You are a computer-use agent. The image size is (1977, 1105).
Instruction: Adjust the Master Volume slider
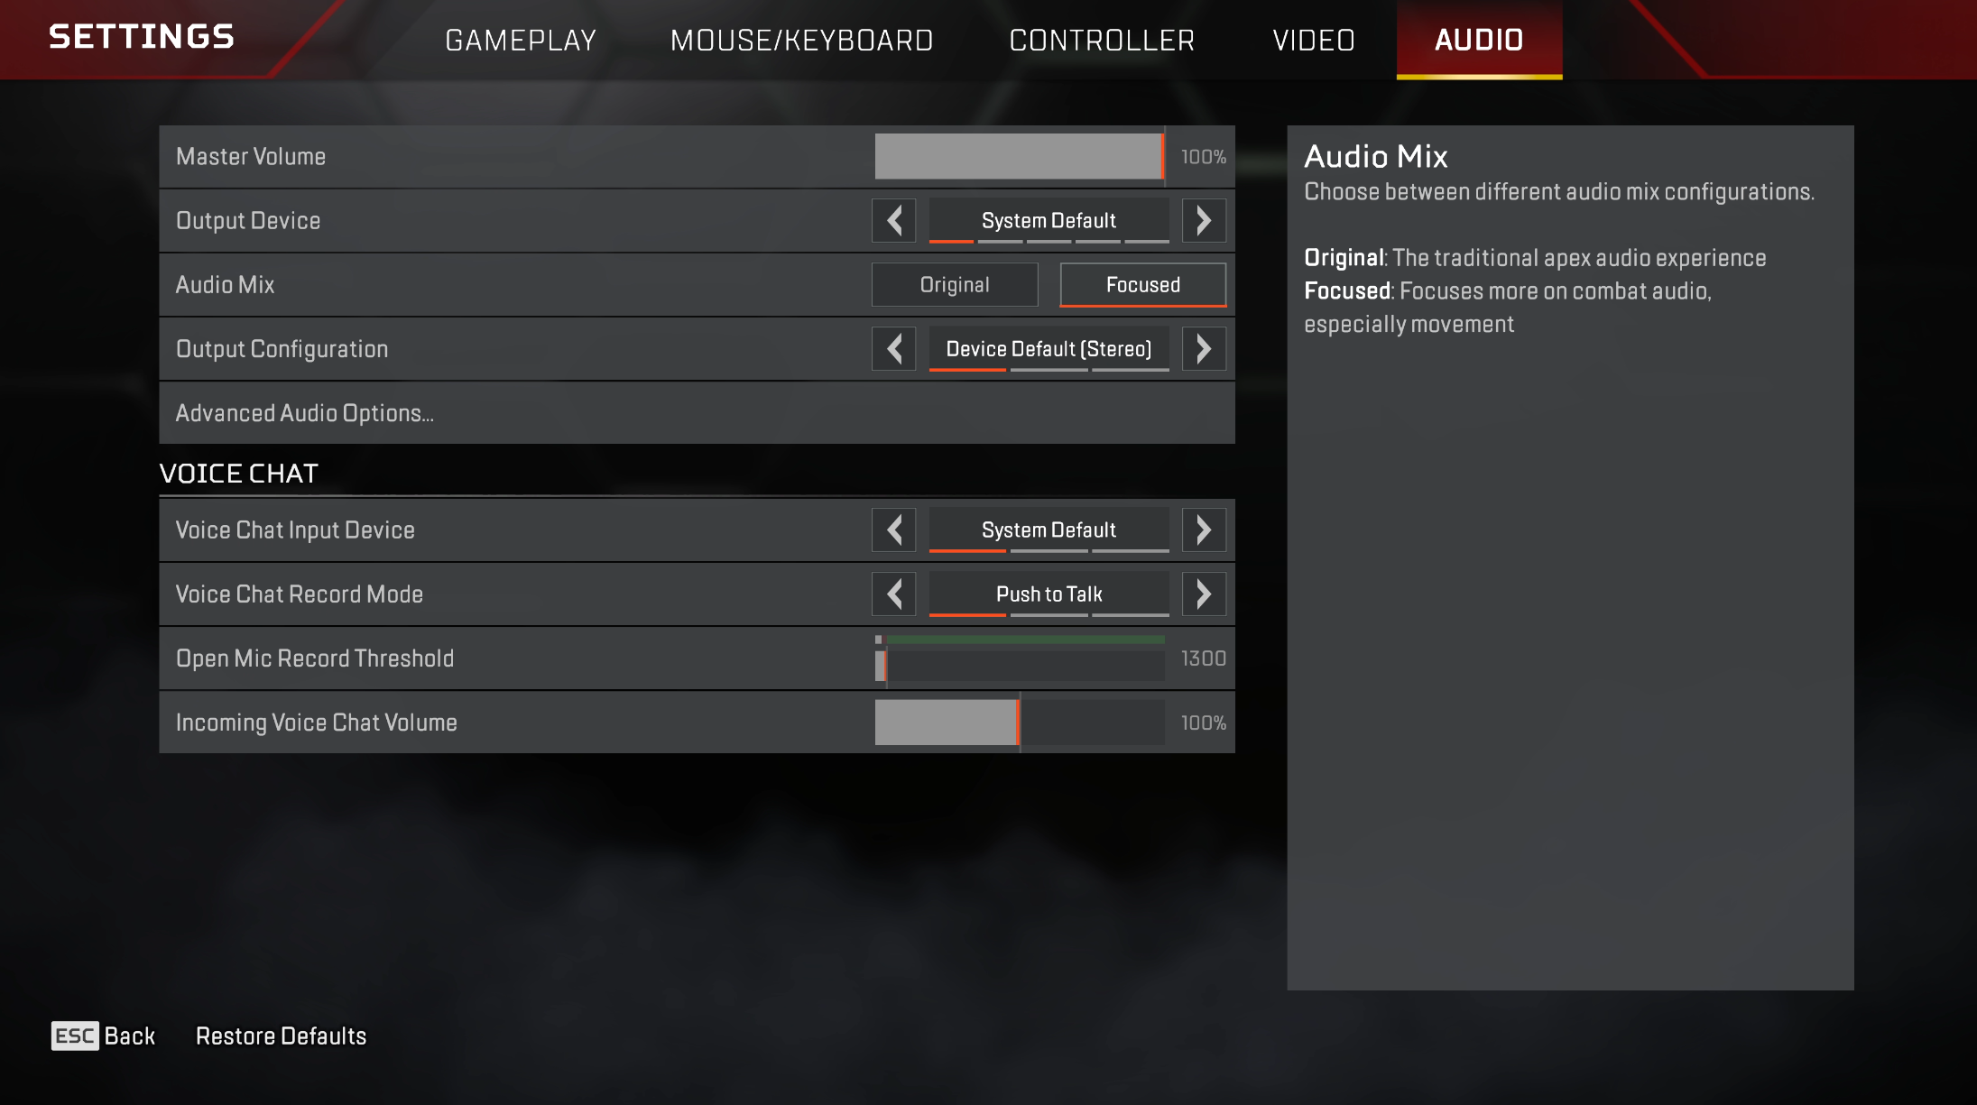[1020, 156]
